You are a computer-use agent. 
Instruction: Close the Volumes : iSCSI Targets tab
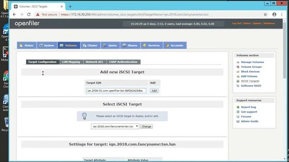61,7
